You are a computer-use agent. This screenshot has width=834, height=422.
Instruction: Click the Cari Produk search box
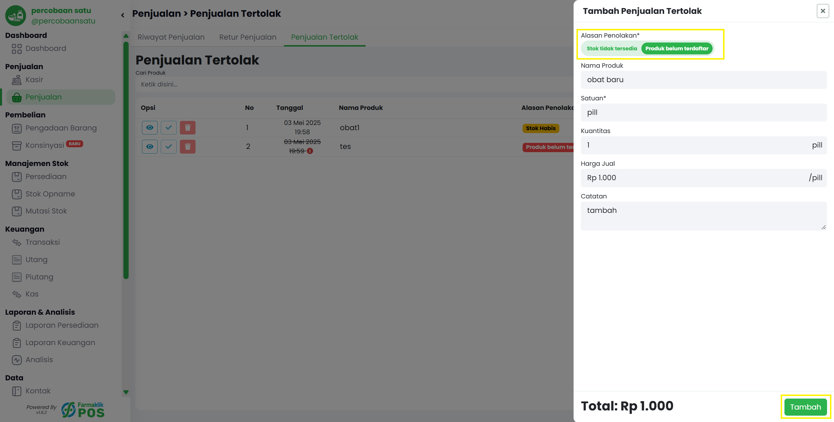(355, 84)
